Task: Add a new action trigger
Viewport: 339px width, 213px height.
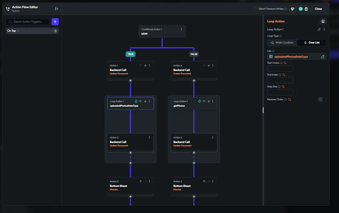Action: tap(55, 22)
